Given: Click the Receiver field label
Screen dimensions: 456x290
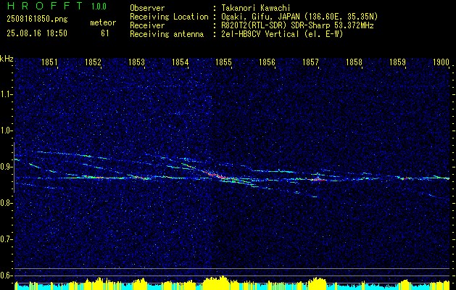Looking at the screenshot, I should tap(147, 25).
